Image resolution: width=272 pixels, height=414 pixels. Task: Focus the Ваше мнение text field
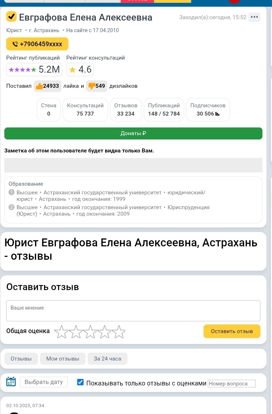click(133, 311)
